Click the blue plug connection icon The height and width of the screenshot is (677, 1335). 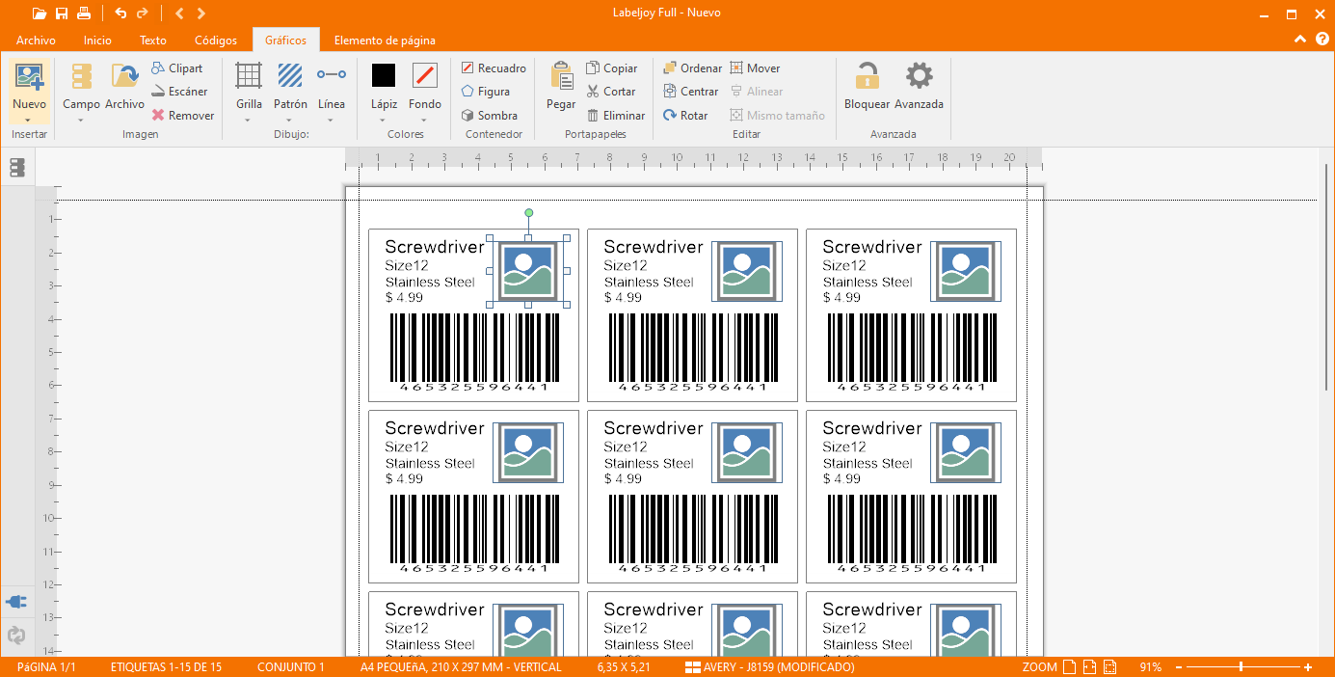coord(16,602)
